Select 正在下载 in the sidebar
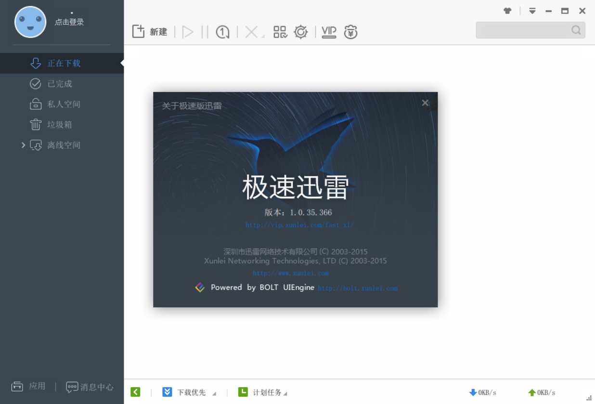Image resolution: width=595 pixels, height=404 pixels. click(62, 63)
